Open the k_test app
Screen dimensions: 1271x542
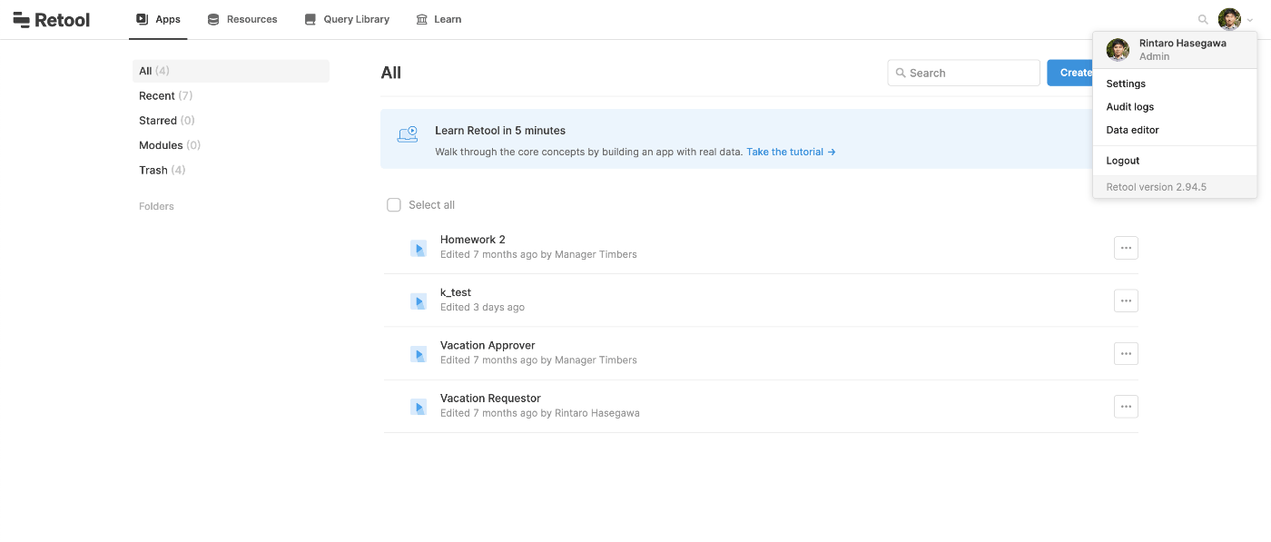[x=456, y=292]
